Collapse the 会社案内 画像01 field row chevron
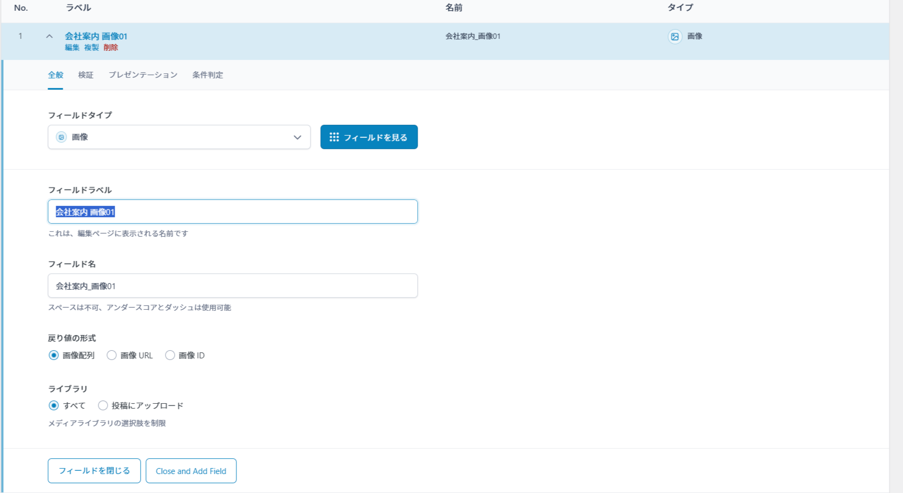Viewport: 903px width, 493px height. click(x=49, y=36)
